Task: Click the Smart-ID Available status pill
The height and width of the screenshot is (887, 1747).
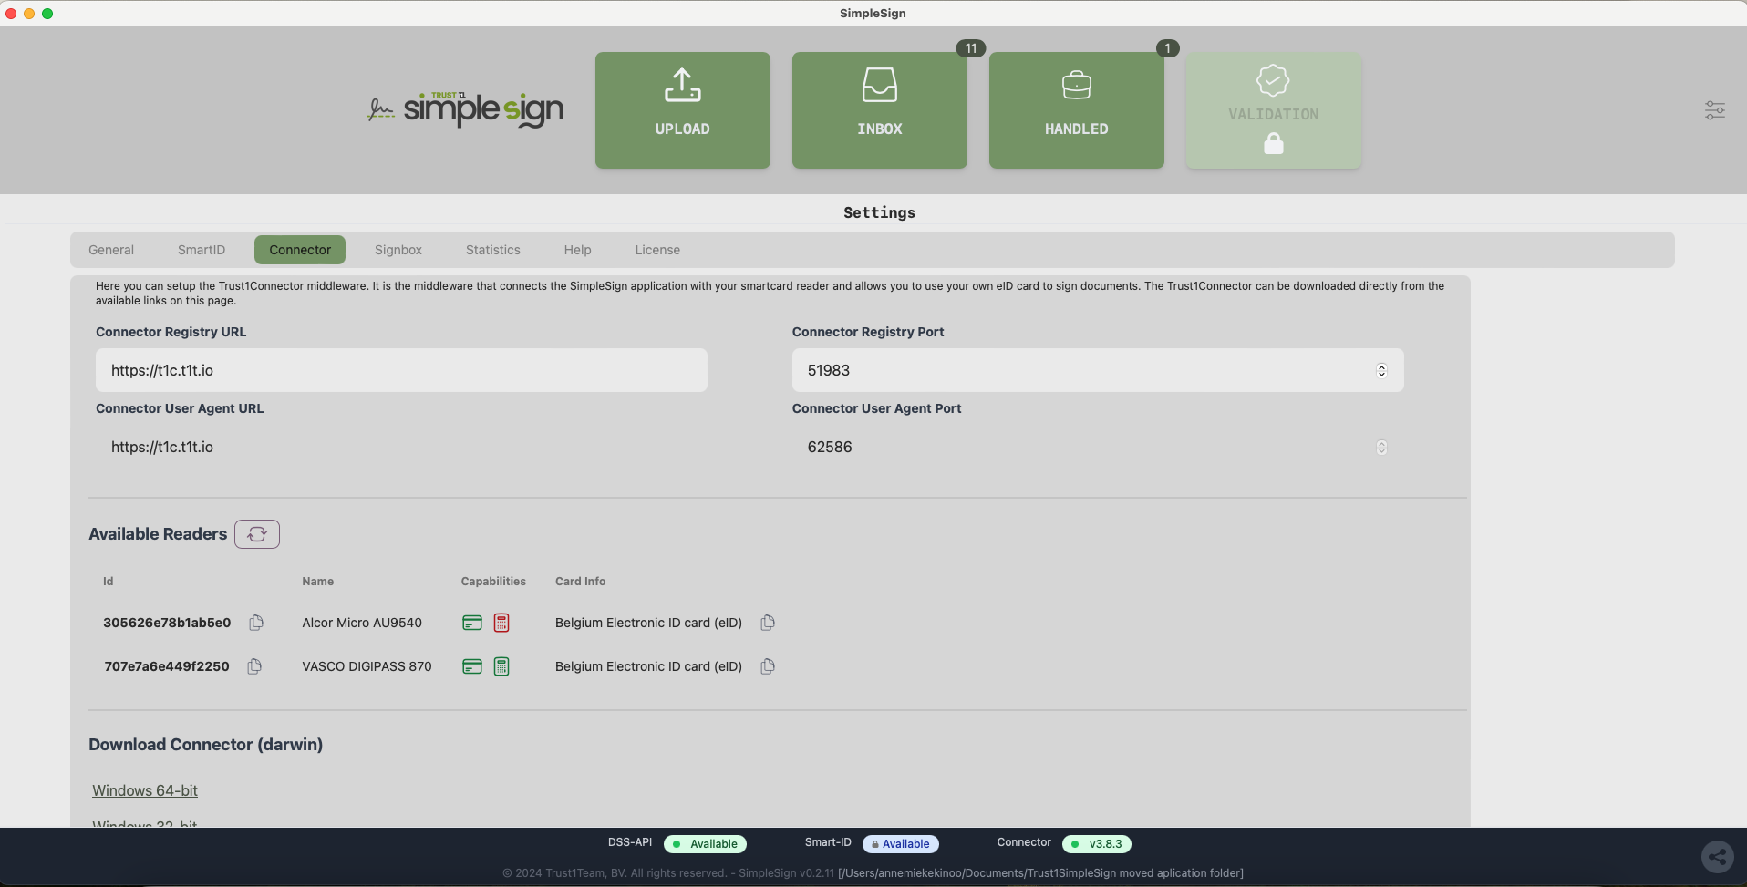Action: tap(901, 844)
